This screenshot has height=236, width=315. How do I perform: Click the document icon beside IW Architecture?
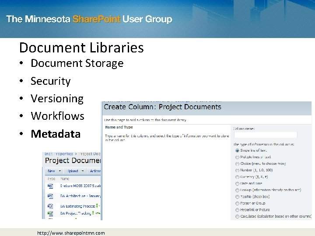point(50,196)
